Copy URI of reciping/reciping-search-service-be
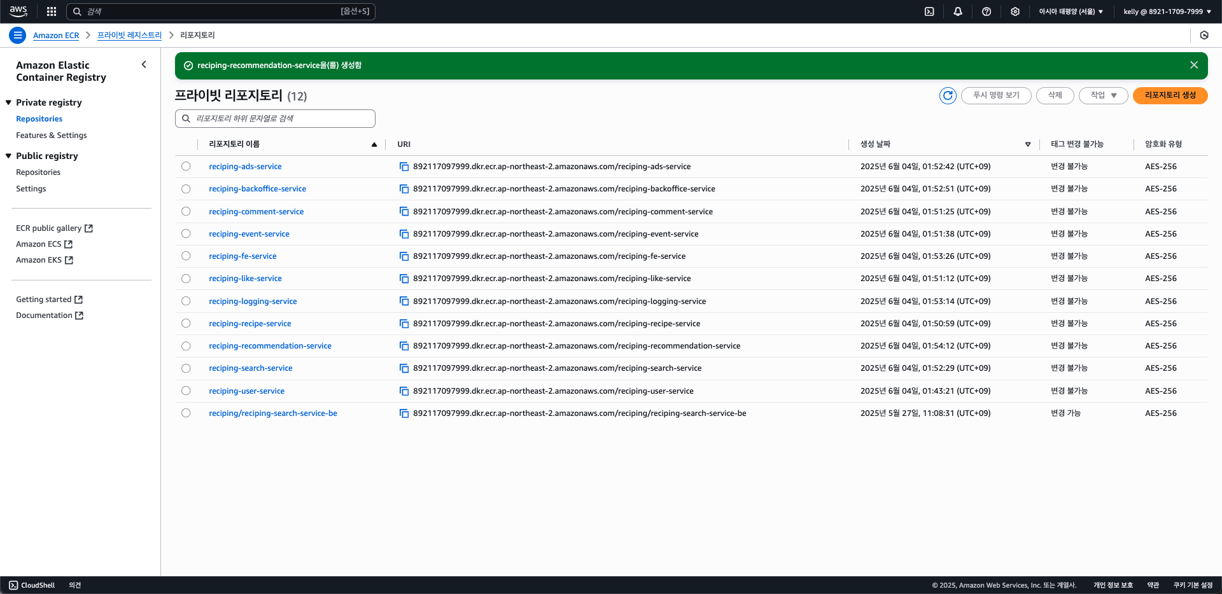 pos(404,413)
